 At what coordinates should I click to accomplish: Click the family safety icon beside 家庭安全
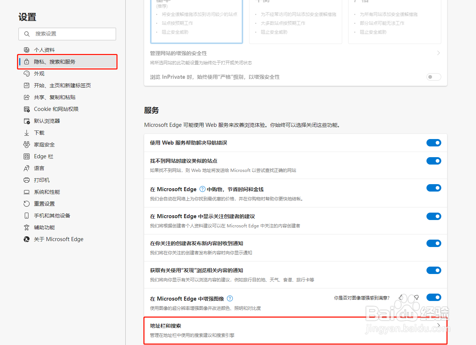pyautogui.click(x=27, y=145)
